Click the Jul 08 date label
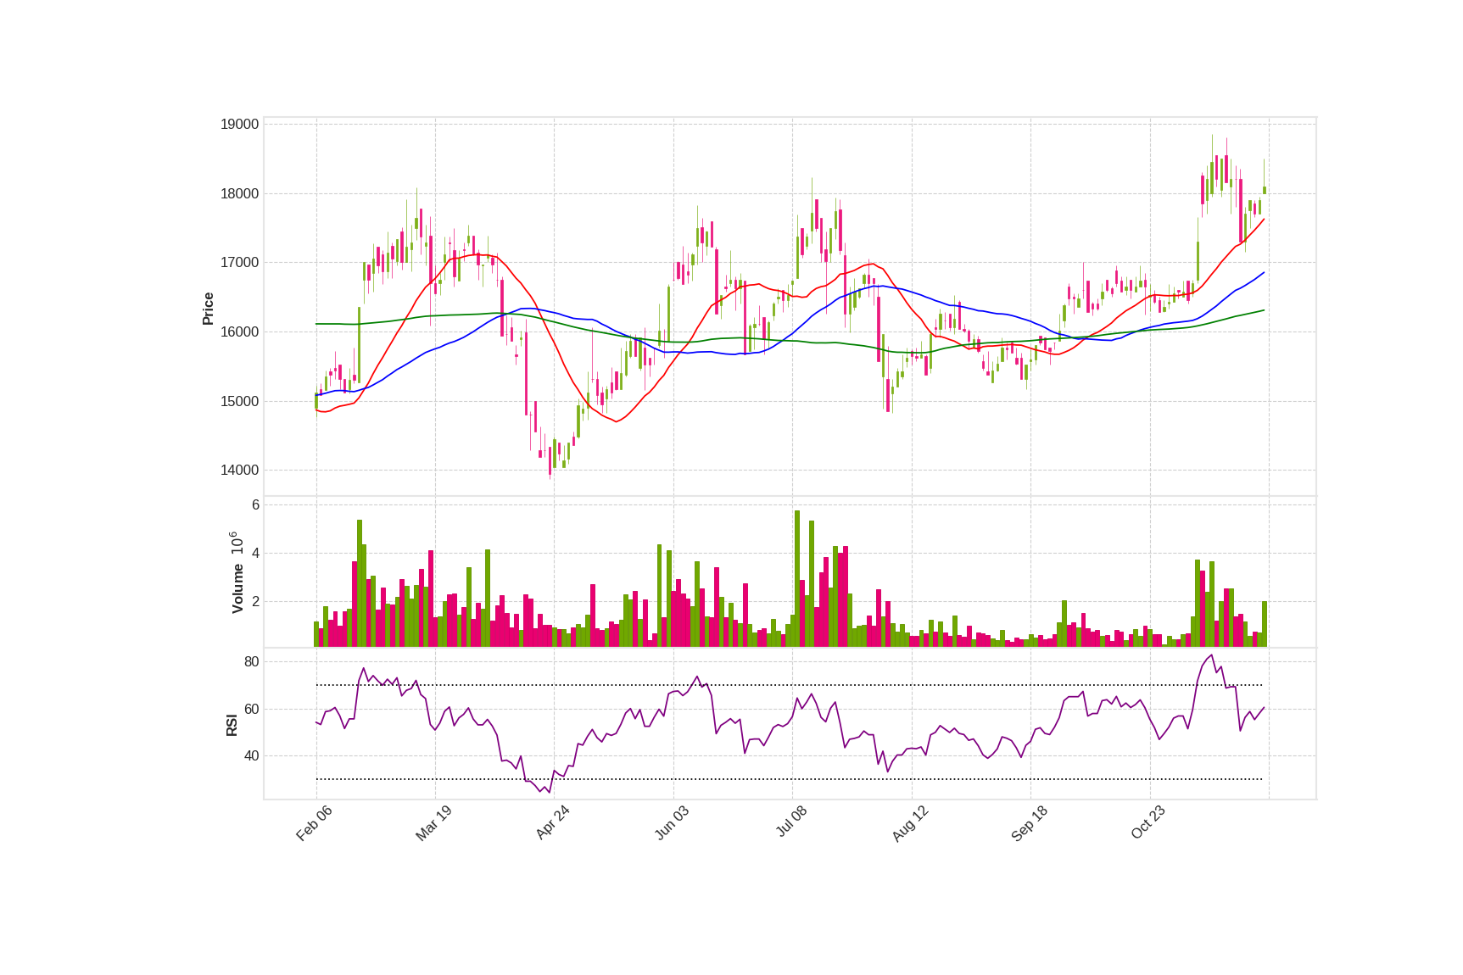Screen dimensions: 1463x975 point(791,822)
